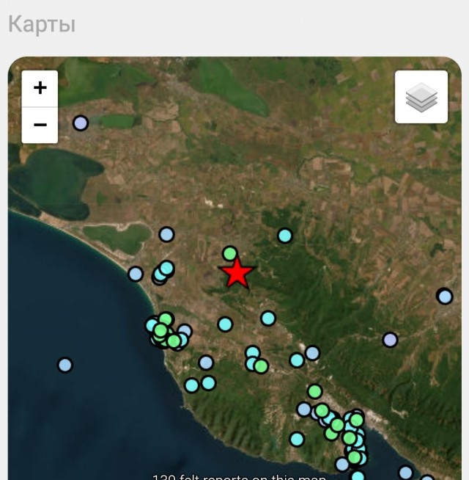This screenshot has height=480, width=469.
Task: Select the cyan dot directly south of the star
Action: coord(225,324)
